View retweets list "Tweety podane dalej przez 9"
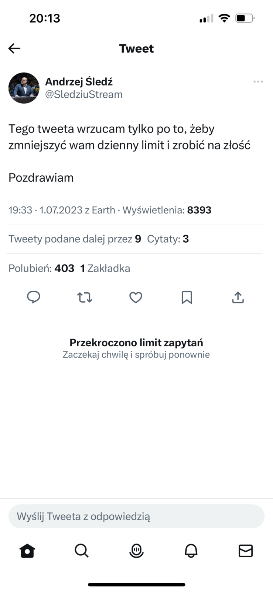 pyautogui.click(x=75, y=239)
